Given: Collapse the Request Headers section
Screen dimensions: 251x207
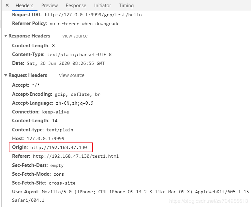Looking at the screenshot, I should (x=6, y=75).
